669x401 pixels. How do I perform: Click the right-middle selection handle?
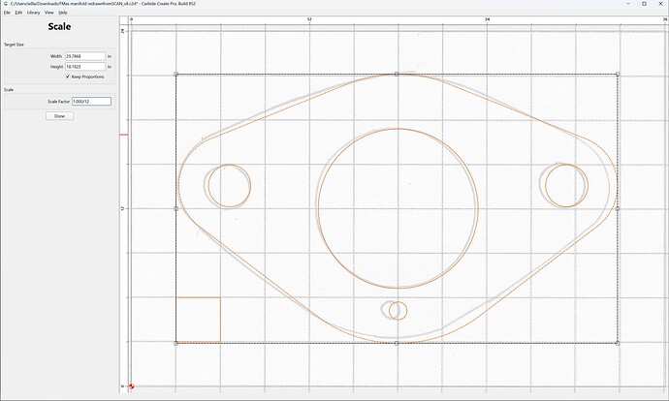click(x=618, y=209)
